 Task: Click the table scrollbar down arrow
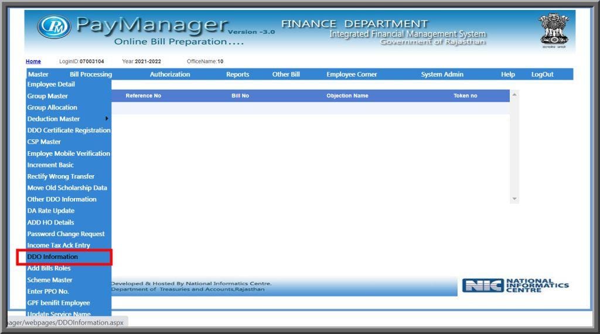point(514,199)
